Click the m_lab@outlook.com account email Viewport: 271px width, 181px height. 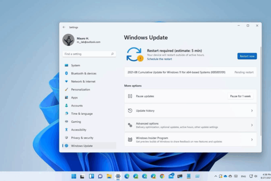pos(89,42)
